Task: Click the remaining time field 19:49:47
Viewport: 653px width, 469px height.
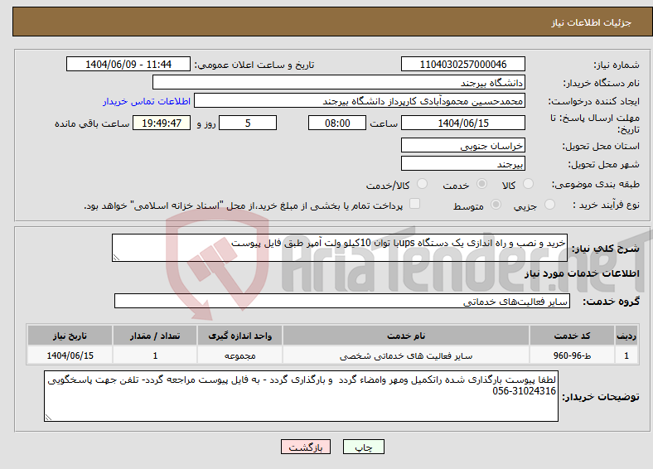Action: click(162, 123)
